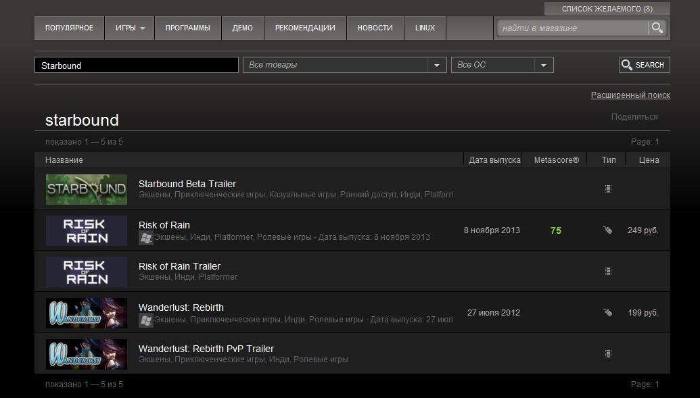This screenshot has width=700, height=398.
Task: Open the ДЕМО tab
Action: (x=242, y=28)
